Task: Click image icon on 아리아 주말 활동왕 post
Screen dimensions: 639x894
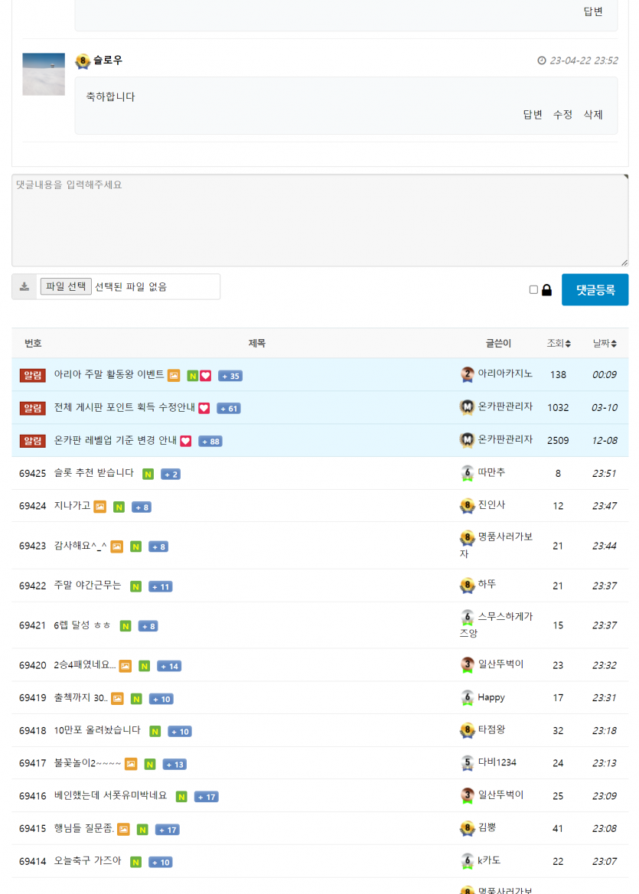Action: pos(174,376)
